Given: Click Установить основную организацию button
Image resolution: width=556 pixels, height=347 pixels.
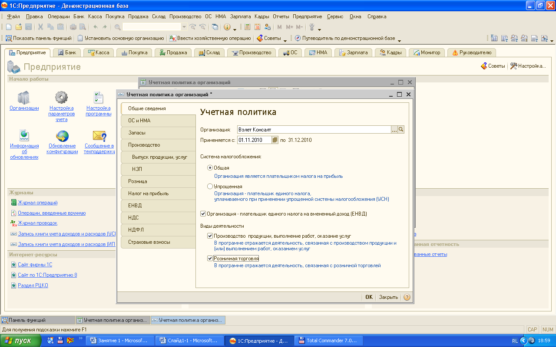Looking at the screenshot, I should 121,38.
